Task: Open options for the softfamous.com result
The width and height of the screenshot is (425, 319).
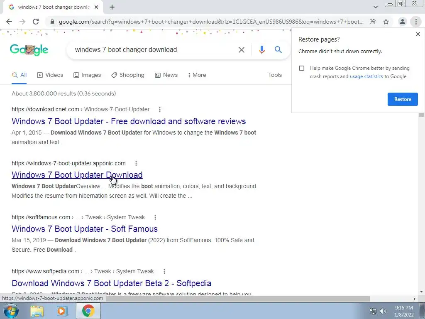Action: click(155, 217)
